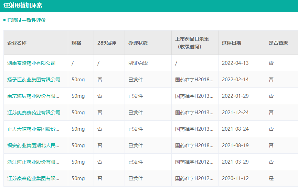Click the 是否首家 column header
Image resolution: width=298 pixels, height=189 pixels.
coord(278,43)
